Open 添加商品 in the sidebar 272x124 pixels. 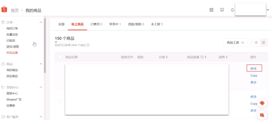pos(12,76)
